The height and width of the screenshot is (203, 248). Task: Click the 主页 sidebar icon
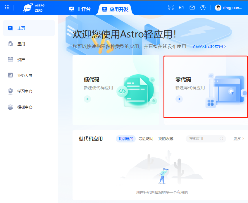(11, 28)
